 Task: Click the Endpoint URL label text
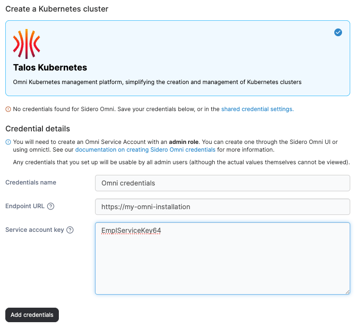click(25, 206)
